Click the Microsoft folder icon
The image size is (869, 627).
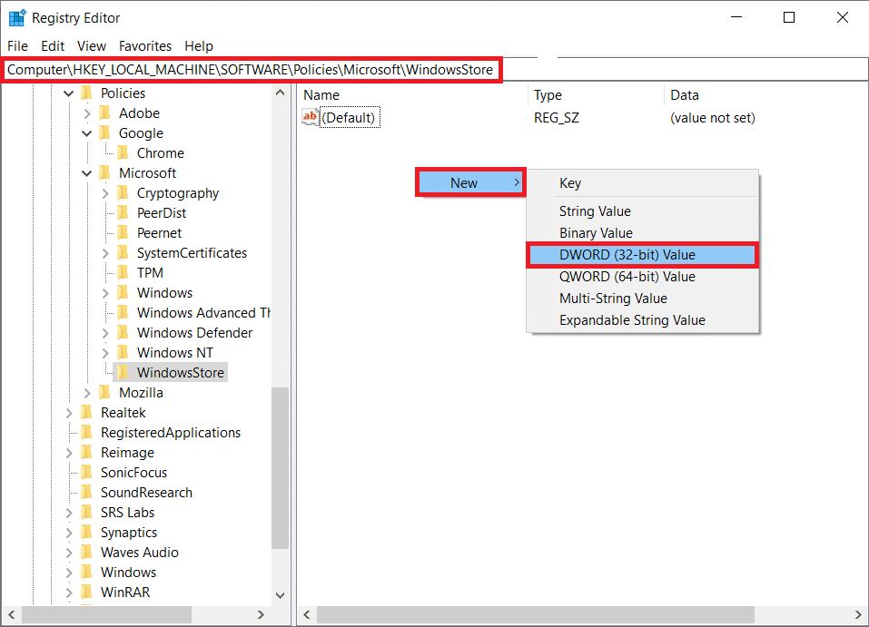[x=104, y=172]
